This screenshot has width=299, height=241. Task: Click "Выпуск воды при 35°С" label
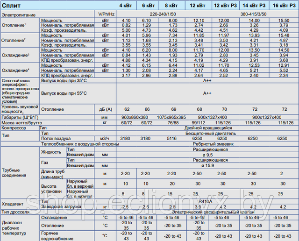[64, 81]
